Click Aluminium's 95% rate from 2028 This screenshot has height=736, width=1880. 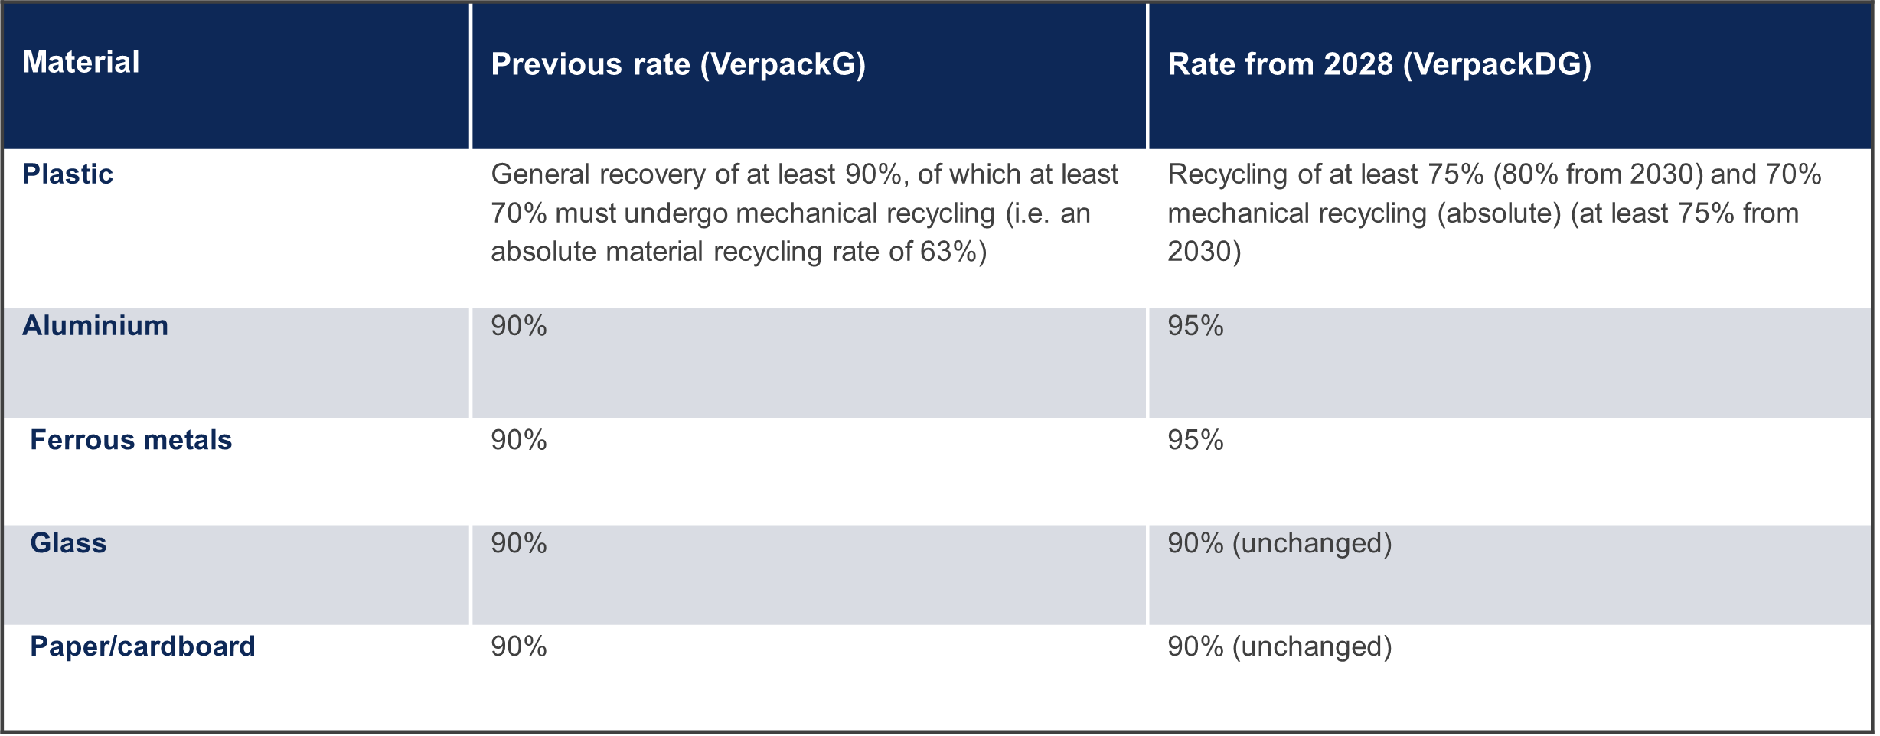[1196, 326]
